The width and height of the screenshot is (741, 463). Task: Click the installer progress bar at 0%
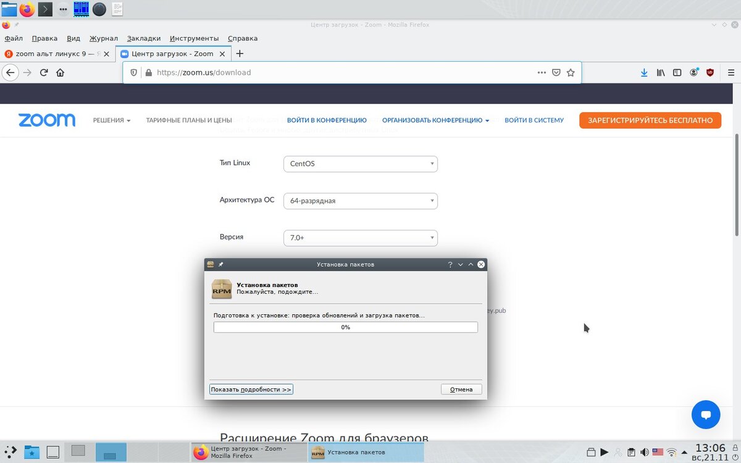pyautogui.click(x=346, y=327)
